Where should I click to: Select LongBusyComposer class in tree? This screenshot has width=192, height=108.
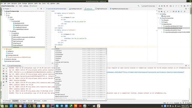[x=21, y=27]
